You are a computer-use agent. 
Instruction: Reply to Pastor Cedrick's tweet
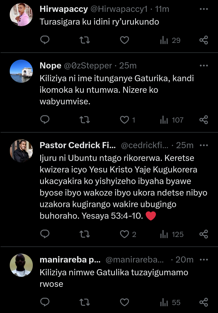pos(45,234)
